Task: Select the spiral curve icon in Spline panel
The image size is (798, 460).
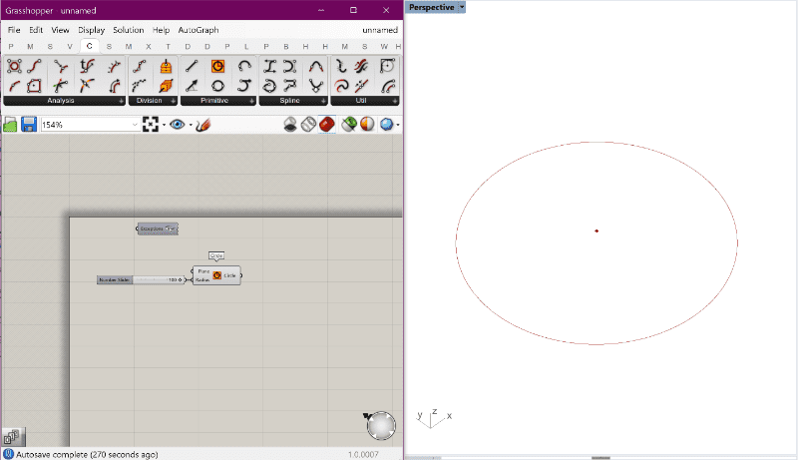Action: click(x=269, y=86)
